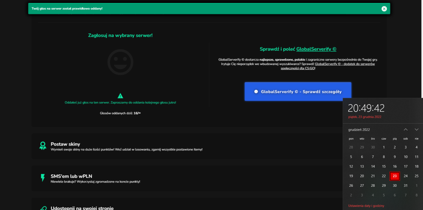Image resolution: width=423 pixels, height=210 pixels.
Task: Select December 10 in calendar
Action: [406, 157]
